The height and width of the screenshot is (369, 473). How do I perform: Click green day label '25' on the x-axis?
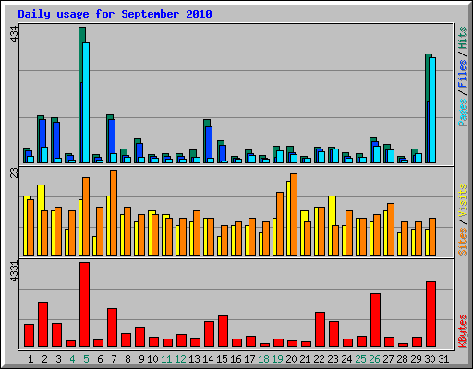[360, 359]
